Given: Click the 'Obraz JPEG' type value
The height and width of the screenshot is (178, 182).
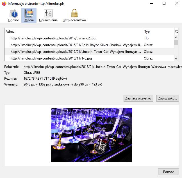Looking at the screenshot, I should click(32, 73).
